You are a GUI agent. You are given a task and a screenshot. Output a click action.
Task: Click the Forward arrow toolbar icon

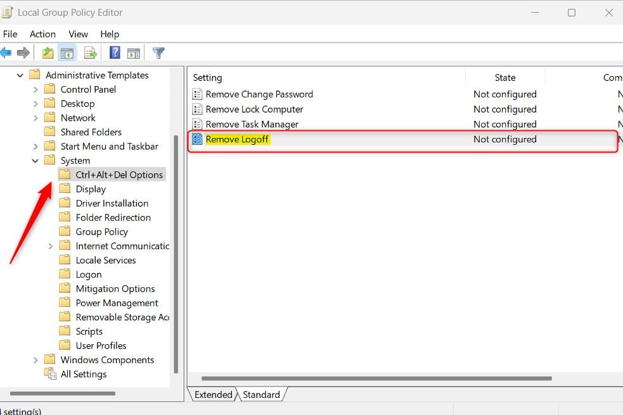[23, 53]
